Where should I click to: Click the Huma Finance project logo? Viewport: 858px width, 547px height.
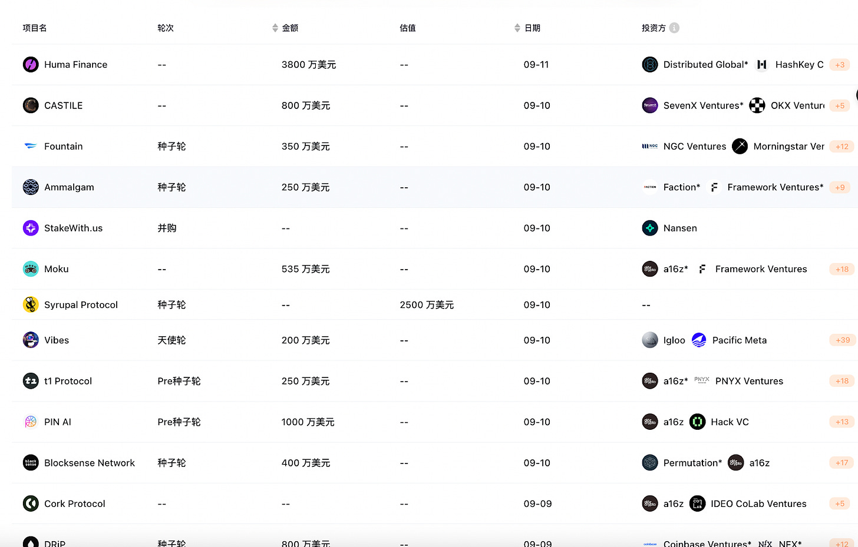pyautogui.click(x=31, y=64)
